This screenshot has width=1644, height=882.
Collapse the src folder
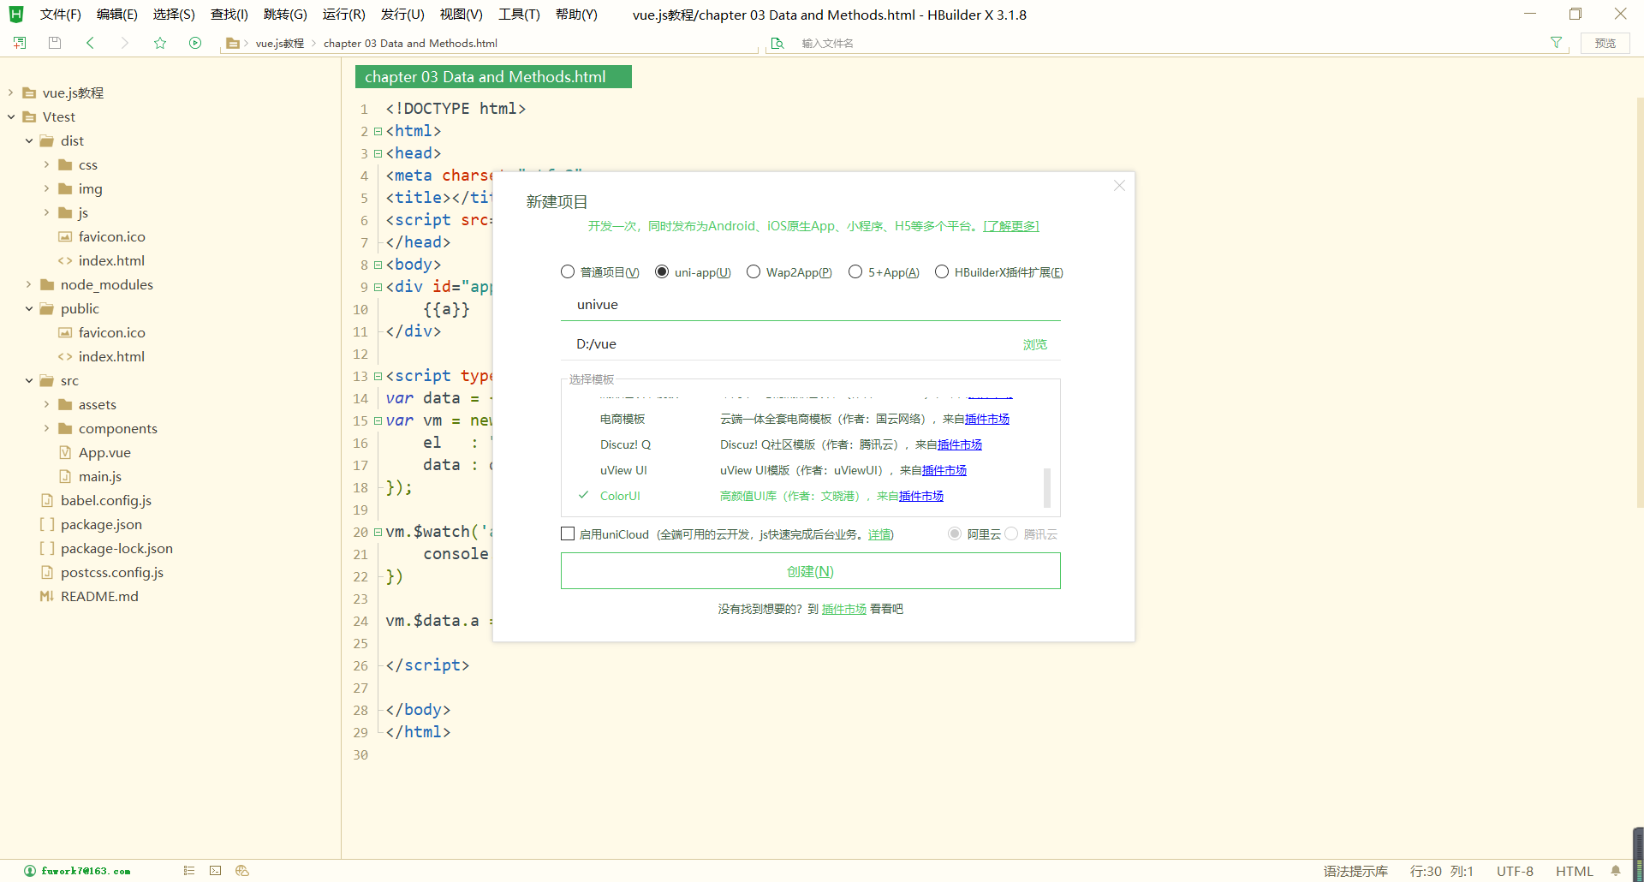(x=29, y=380)
